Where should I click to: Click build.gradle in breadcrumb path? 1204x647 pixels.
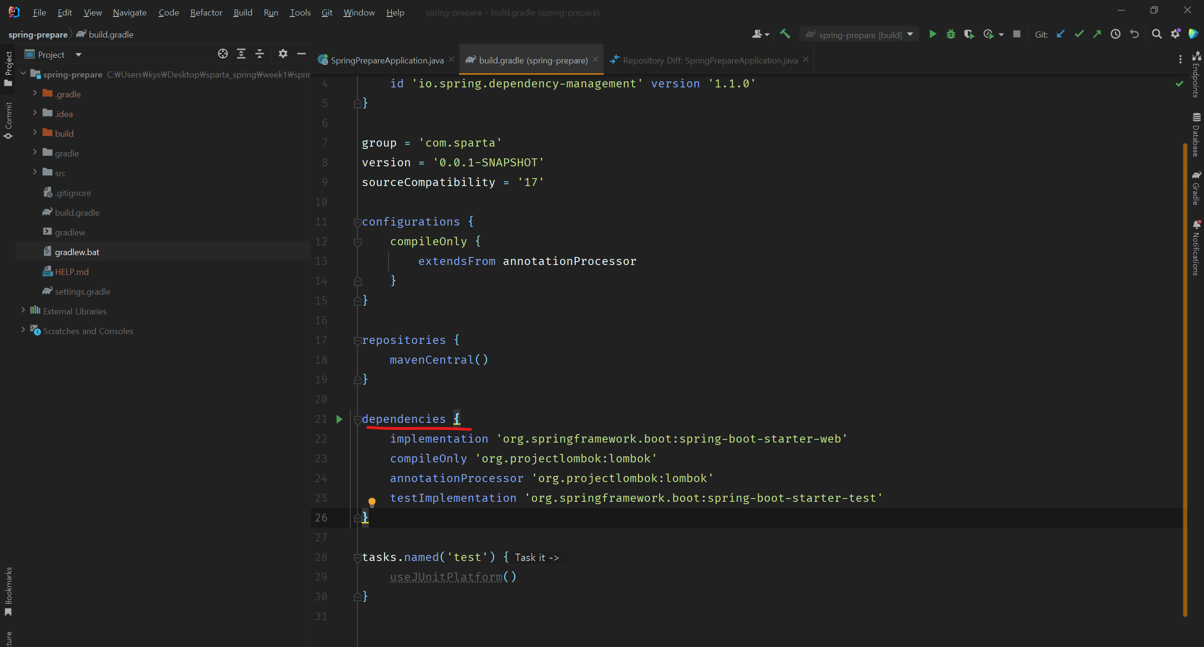click(x=111, y=35)
